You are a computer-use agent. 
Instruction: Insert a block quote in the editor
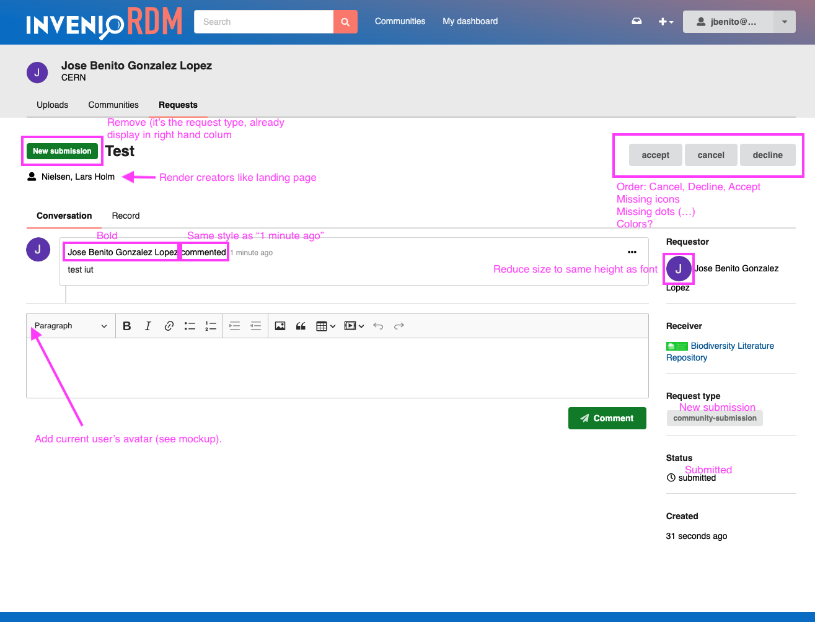click(x=301, y=325)
